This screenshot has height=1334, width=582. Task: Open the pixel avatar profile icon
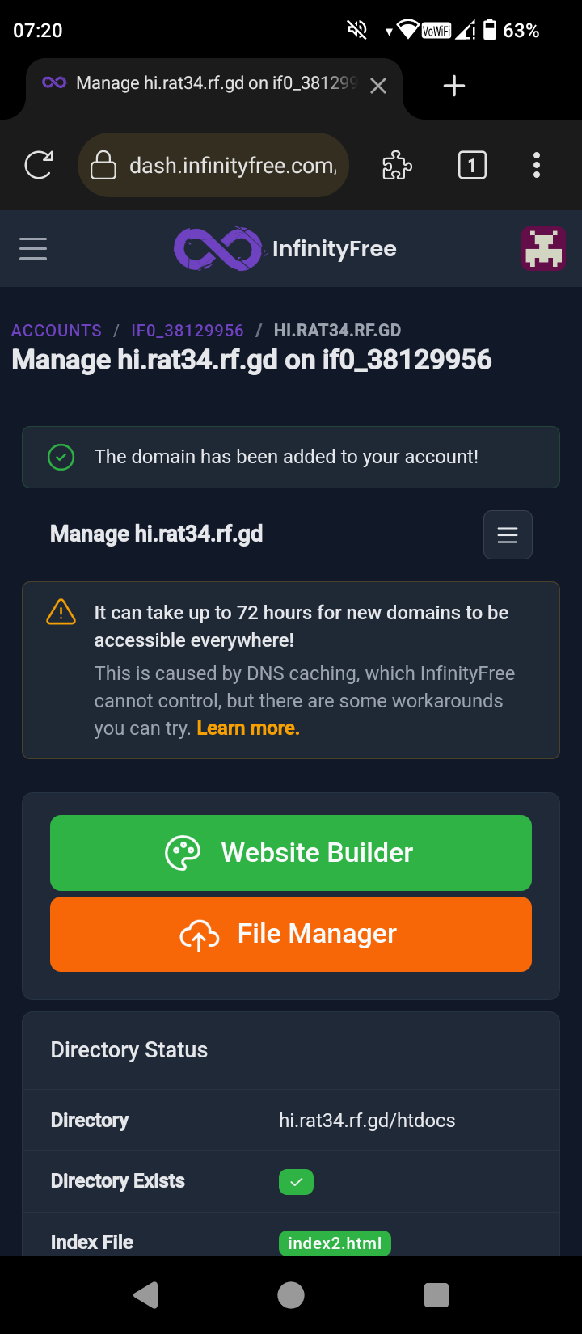click(543, 248)
